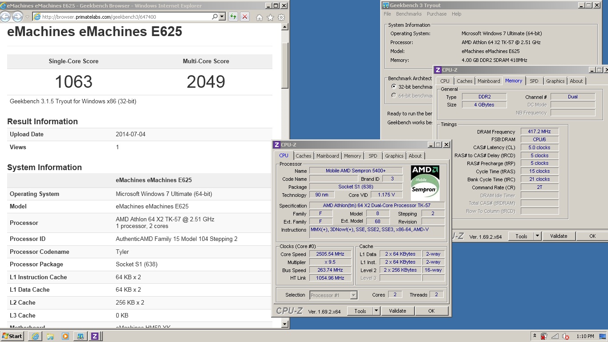Select the 64-bit benchmark radio button
Screen dimensions: 608x342
393,95
